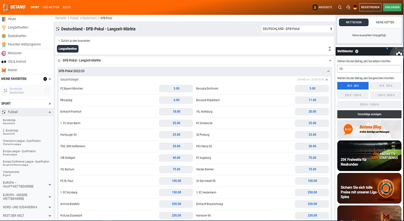404x221 pixels.
Task: Click the Langzeitwetten trophy icon
Action: click(x=3, y=27)
